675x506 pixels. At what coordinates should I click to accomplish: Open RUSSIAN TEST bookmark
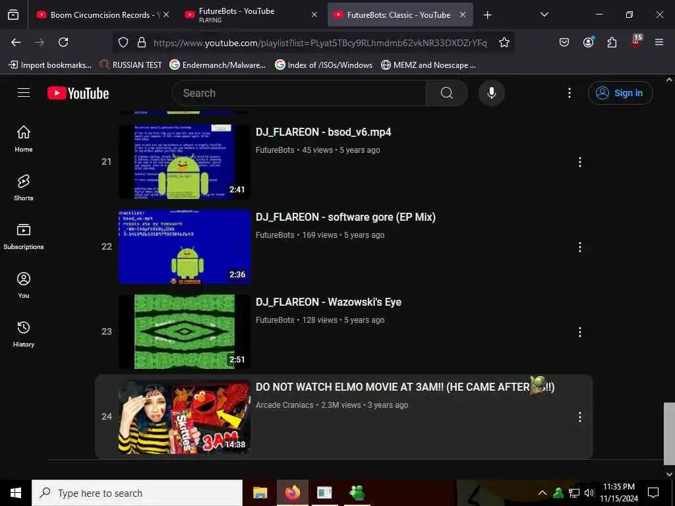pos(131,65)
